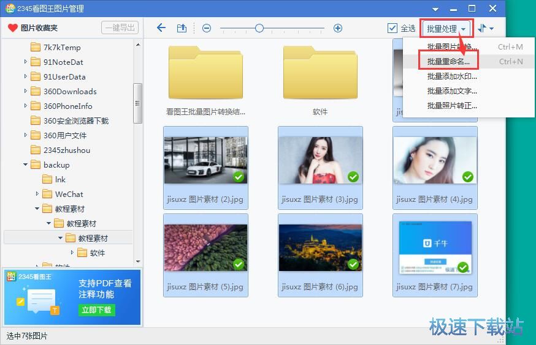
Task: Expand the 91NoteDat tree node
Action: (26, 62)
